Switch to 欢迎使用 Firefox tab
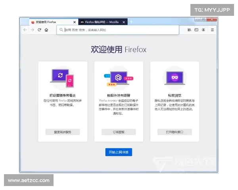Screen dimensions: 238x190 point(54,22)
